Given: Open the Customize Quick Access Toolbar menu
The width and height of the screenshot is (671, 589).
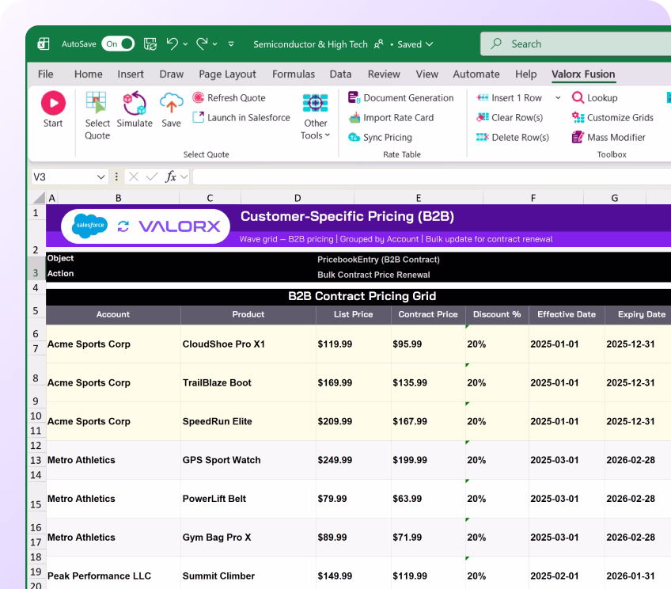Looking at the screenshot, I should (231, 44).
